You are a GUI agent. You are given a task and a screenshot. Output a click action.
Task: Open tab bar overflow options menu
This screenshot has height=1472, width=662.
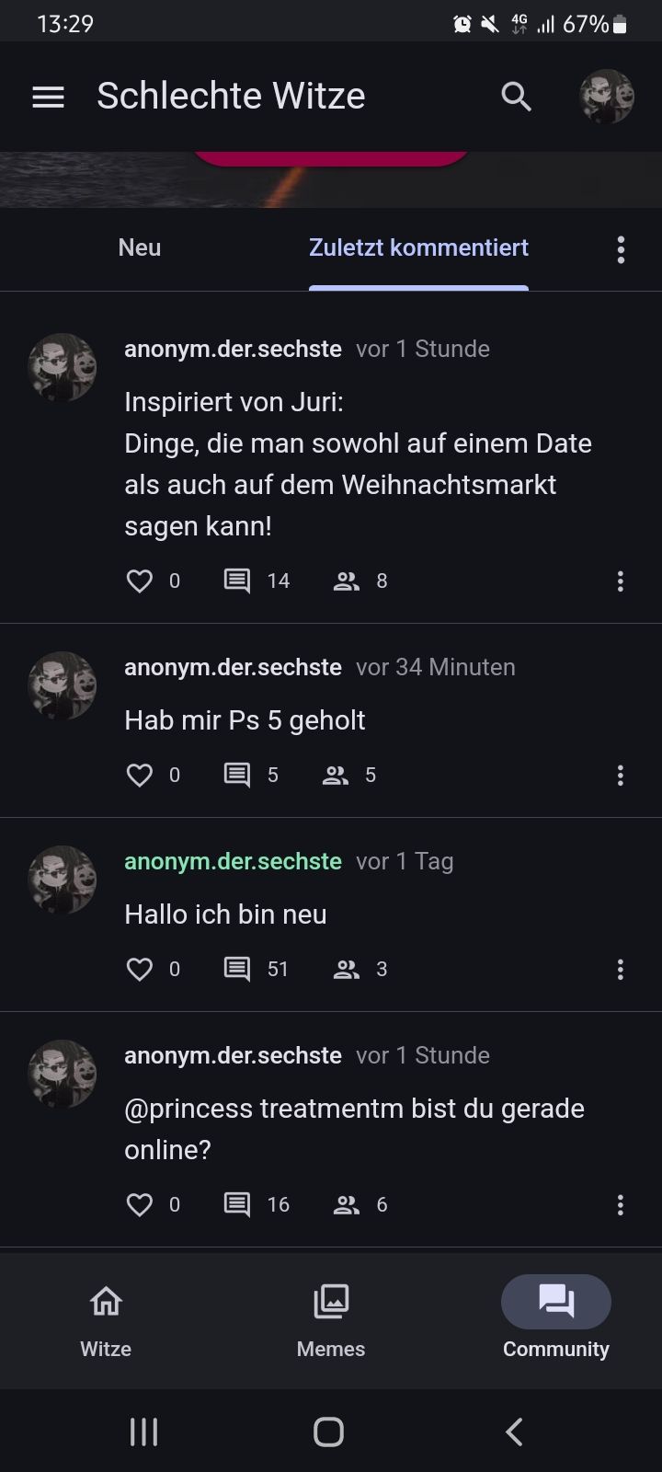pos(621,249)
